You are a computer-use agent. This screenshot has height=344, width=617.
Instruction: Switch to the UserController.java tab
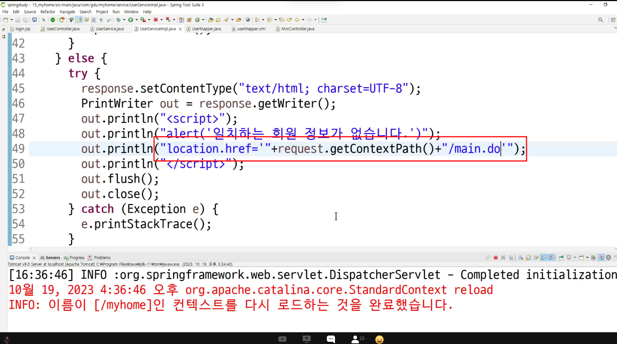(x=60, y=29)
